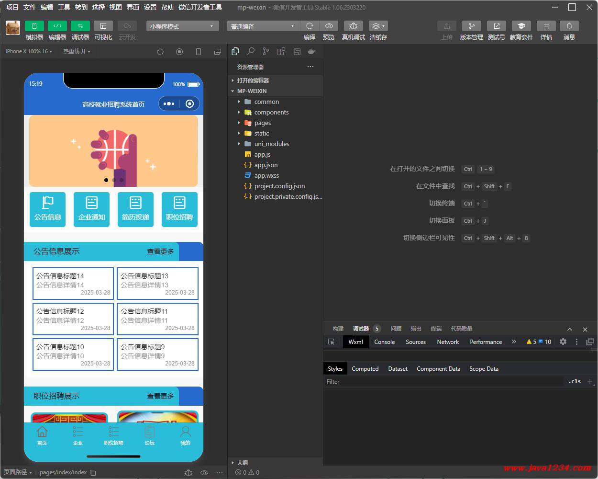Toggle the Visualization (可视化) button

[103, 26]
